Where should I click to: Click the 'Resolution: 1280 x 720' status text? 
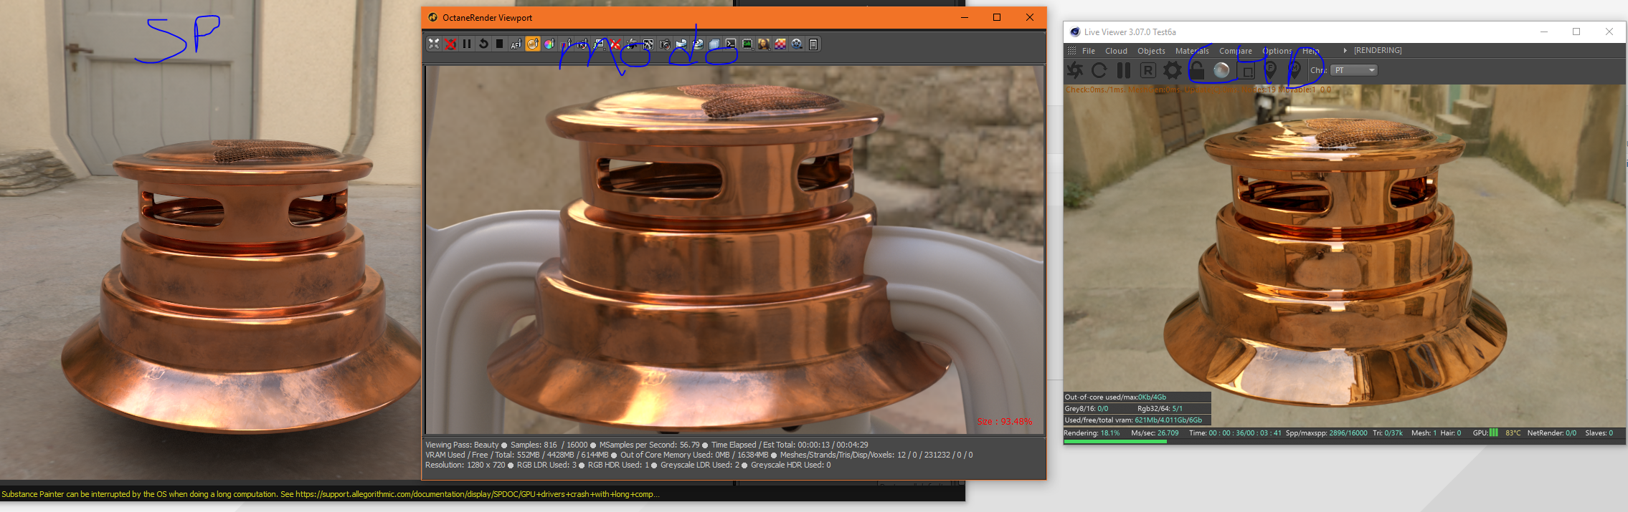pyautogui.click(x=465, y=465)
